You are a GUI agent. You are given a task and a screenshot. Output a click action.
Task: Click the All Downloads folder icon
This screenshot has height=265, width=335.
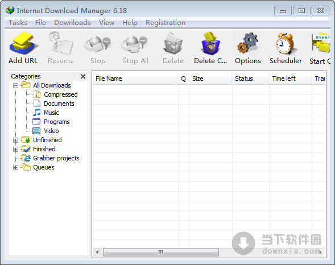coord(26,85)
